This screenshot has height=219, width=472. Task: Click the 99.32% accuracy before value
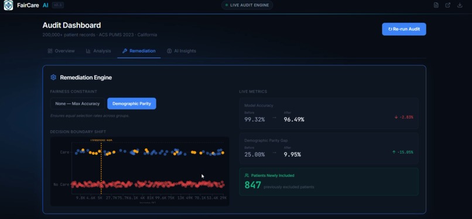pos(255,119)
